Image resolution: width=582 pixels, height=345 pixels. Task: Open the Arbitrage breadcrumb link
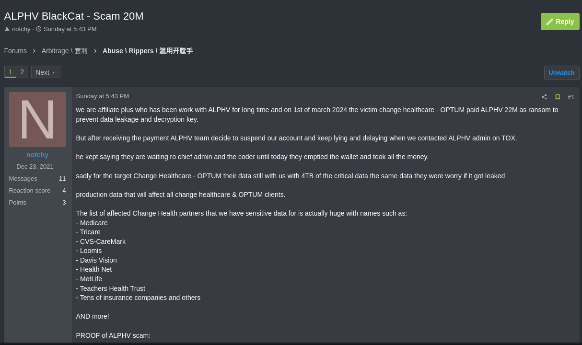pos(64,51)
